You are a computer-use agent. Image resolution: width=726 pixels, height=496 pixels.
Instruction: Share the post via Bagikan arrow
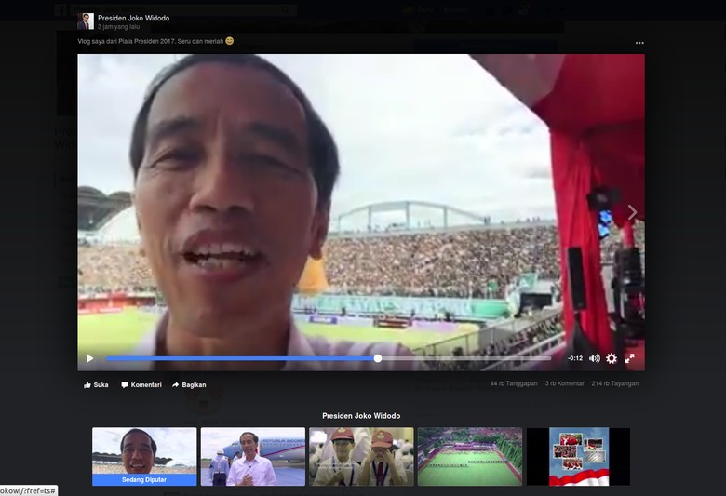coord(176,385)
